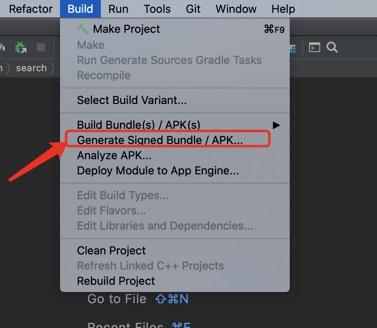Viewport: 377px width, 328px height.
Task: Click the blue squares icon in toolbar
Action: pyautogui.click(x=293, y=49)
